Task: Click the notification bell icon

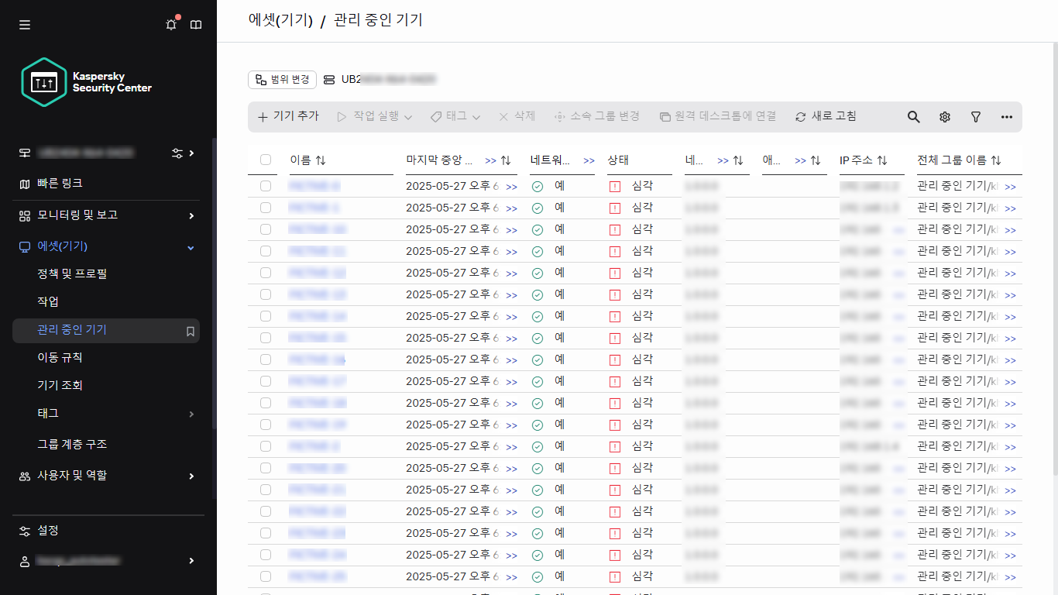Action: (x=170, y=24)
